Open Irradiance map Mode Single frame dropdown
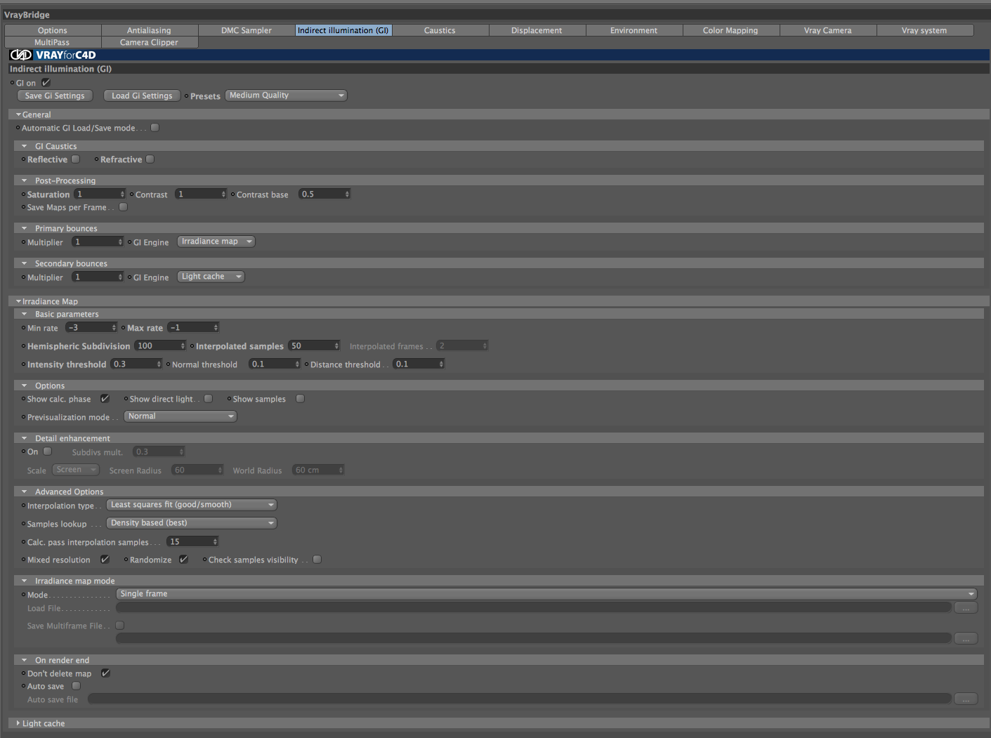Viewport: 991px width, 738px height. (547, 594)
